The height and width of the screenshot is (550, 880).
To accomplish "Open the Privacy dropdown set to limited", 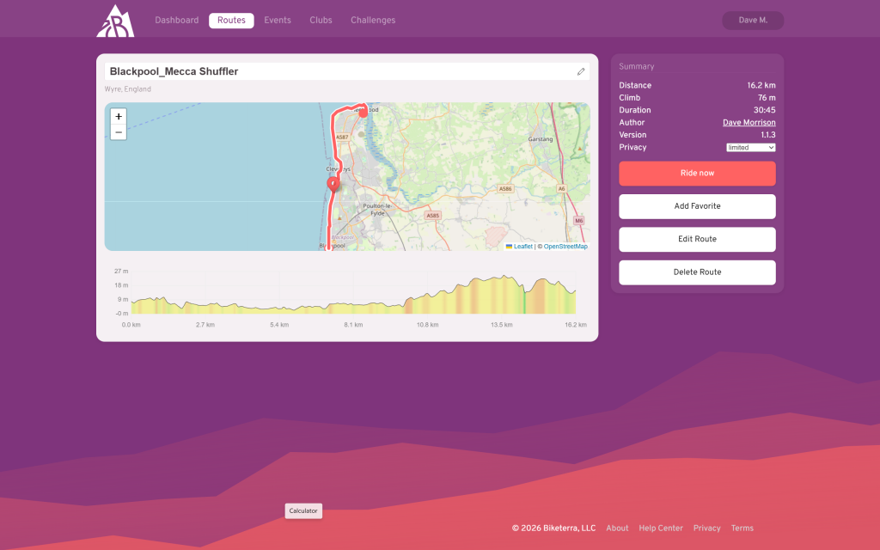I will coord(750,148).
